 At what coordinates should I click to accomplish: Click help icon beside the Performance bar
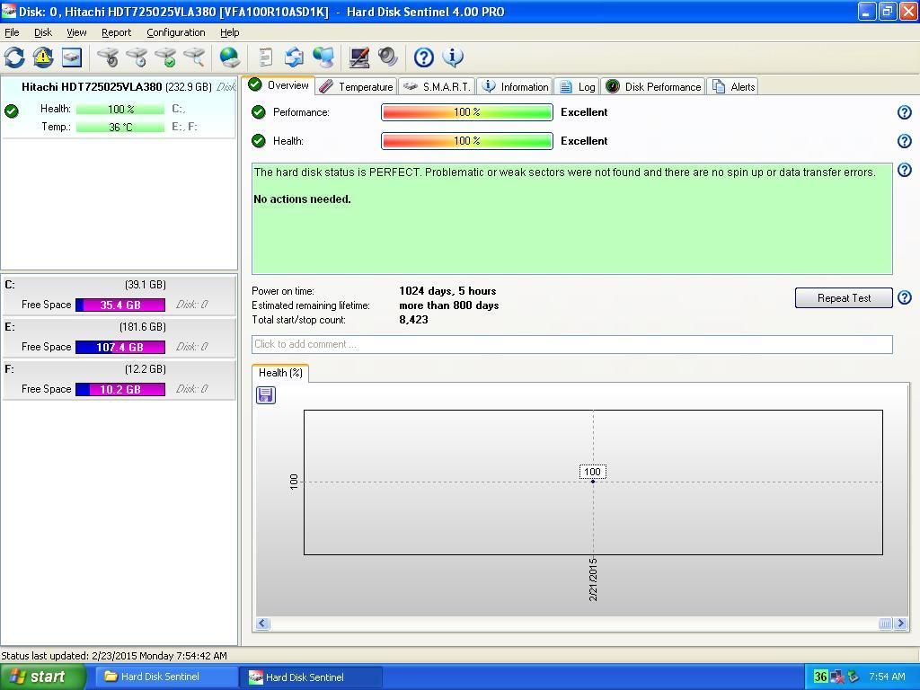[x=905, y=112]
